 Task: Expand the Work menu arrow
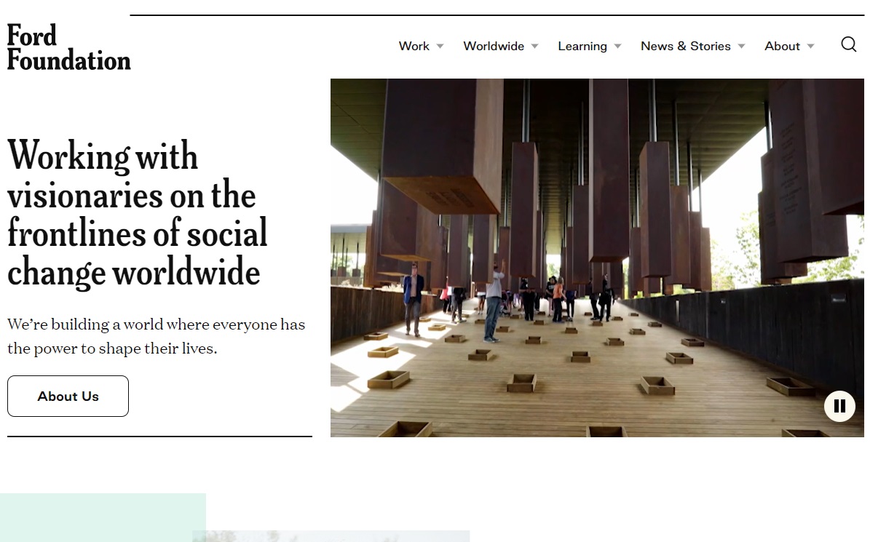pyautogui.click(x=440, y=47)
